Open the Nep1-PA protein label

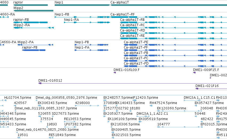82,47
